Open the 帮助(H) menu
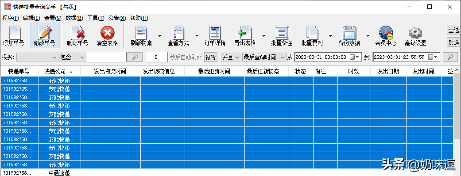Screen dimensions: 461x176 pyautogui.click(x=139, y=18)
